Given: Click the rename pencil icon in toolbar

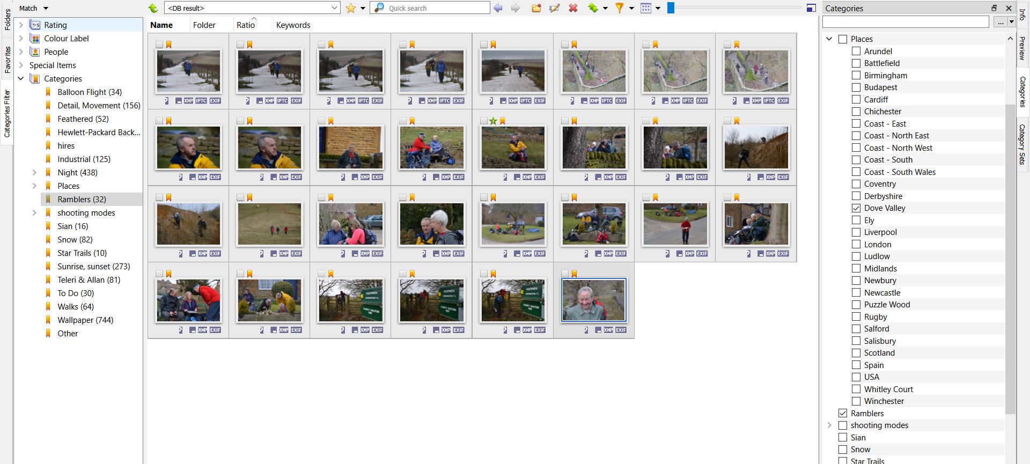Looking at the screenshot, I should click(x=555, y=8).
